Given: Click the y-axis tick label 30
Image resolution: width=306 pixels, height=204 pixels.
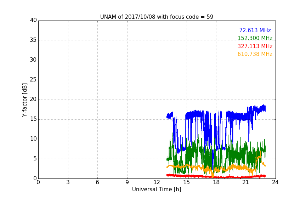Looking at the screenshot, I should [x=33, y=60].
